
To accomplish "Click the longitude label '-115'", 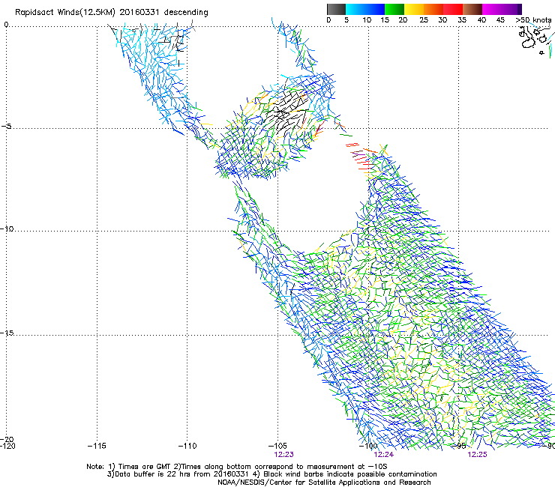I will 97,446.
